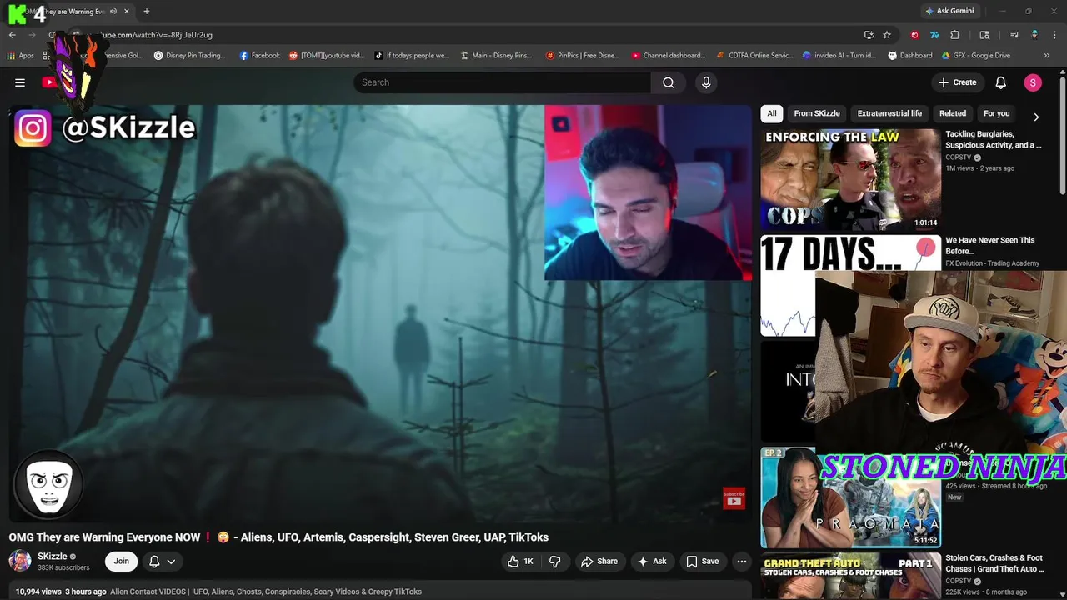
Task: Open the YouTube guide hamburger menu
Action: coord(20,82)
